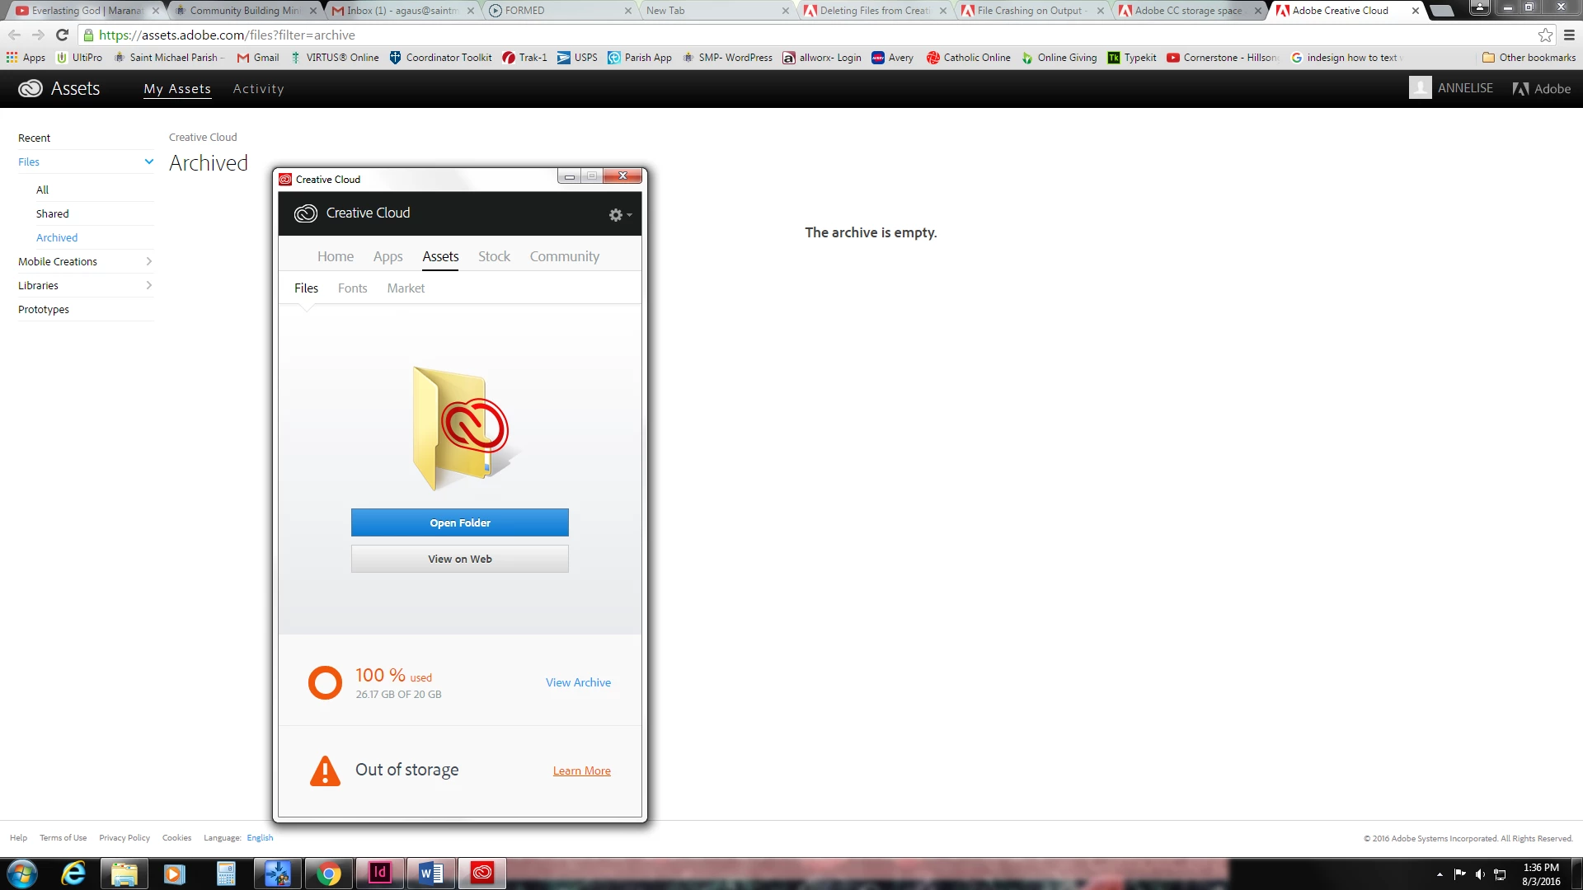Expand the Libraries section
1583x890 pixels.
149,286
